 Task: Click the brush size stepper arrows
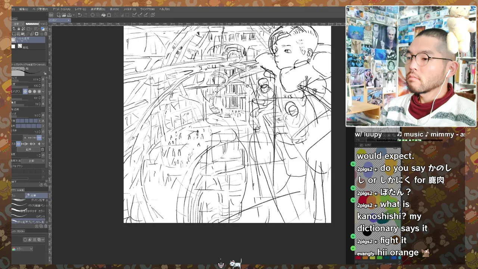40,79
